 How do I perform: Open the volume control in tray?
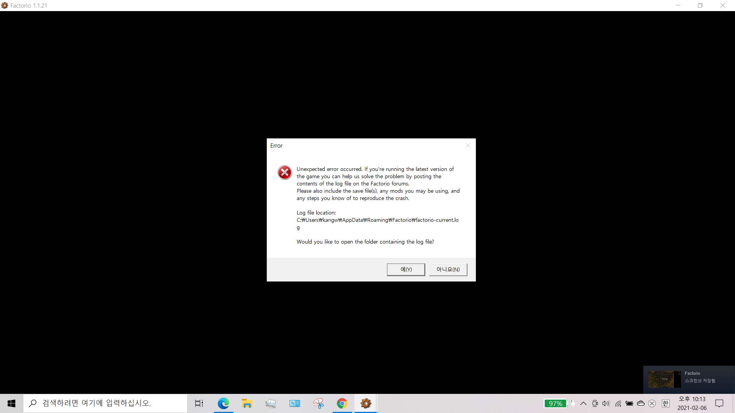[x=606, y=403]
